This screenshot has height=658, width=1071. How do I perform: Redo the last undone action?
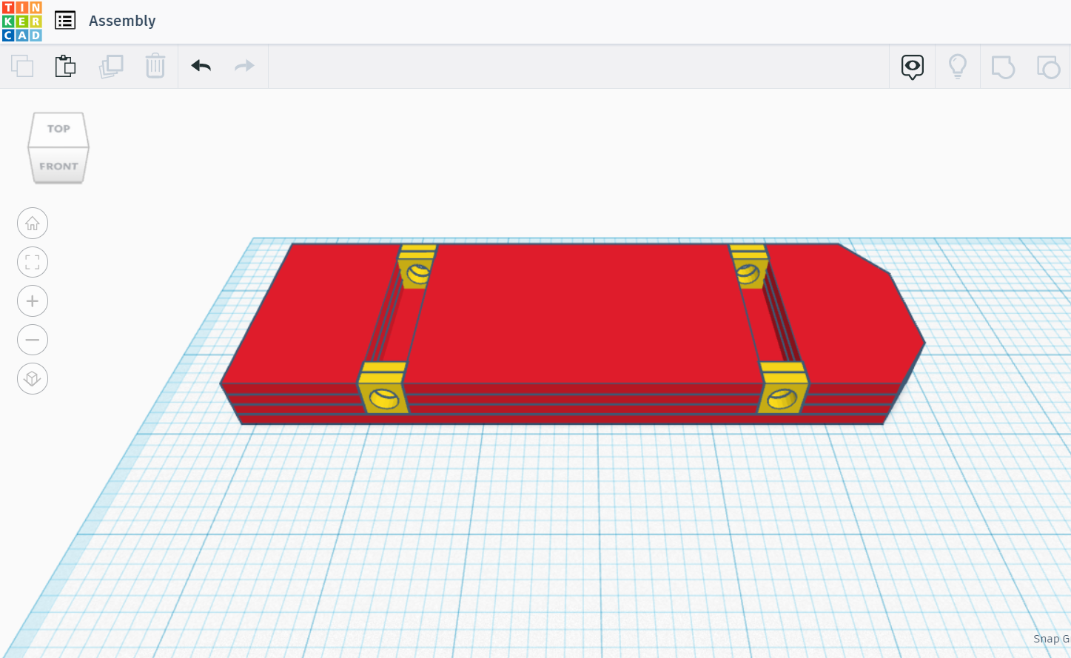[244, 66]
